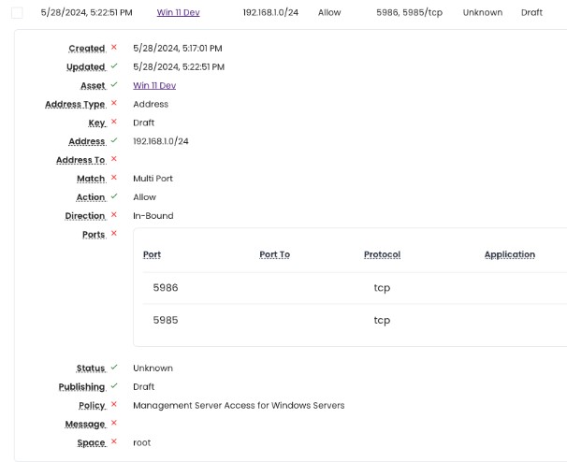Open the Win 11 Dev link in the Asset field
567x462 pixels.
(154, 85)
